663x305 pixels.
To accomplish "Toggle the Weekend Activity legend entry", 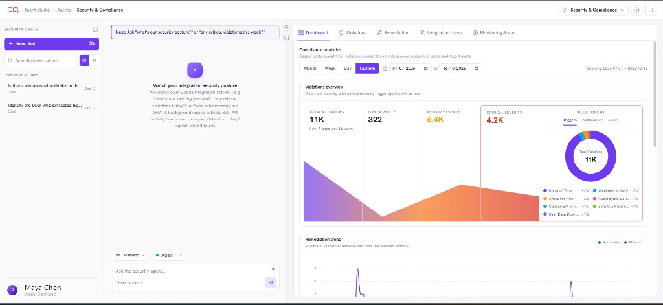I will [616, 191].
